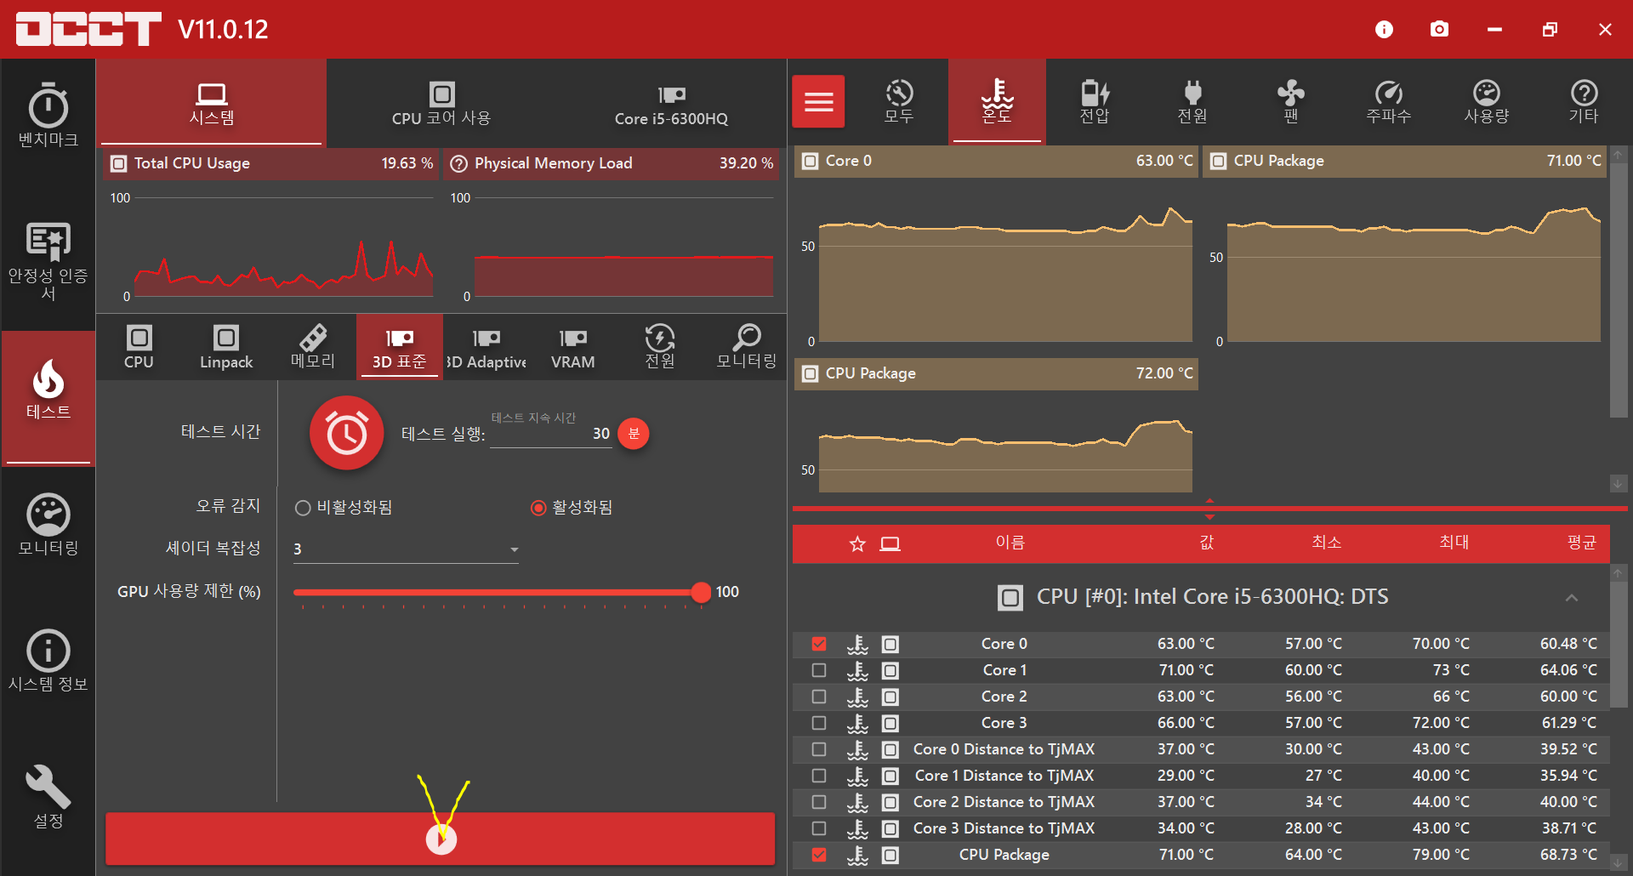Select the 3D Adaptive test
The height and width of the screenshot is (876, 1633).
coord(486,347)
